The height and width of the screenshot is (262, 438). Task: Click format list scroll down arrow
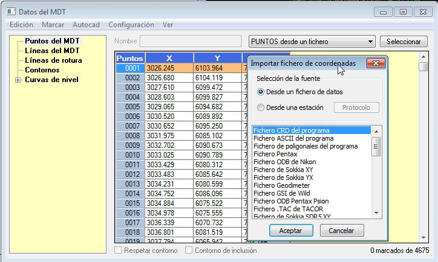pos(376,213)
